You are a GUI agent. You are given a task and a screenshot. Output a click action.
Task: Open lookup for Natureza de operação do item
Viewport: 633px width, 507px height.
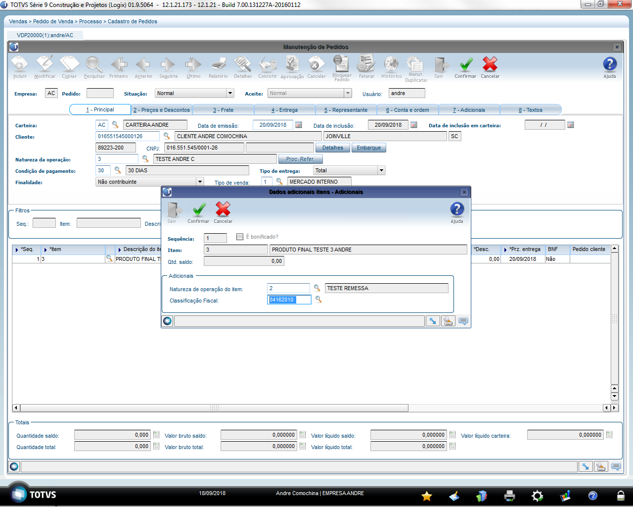click(x=317, y=288)
